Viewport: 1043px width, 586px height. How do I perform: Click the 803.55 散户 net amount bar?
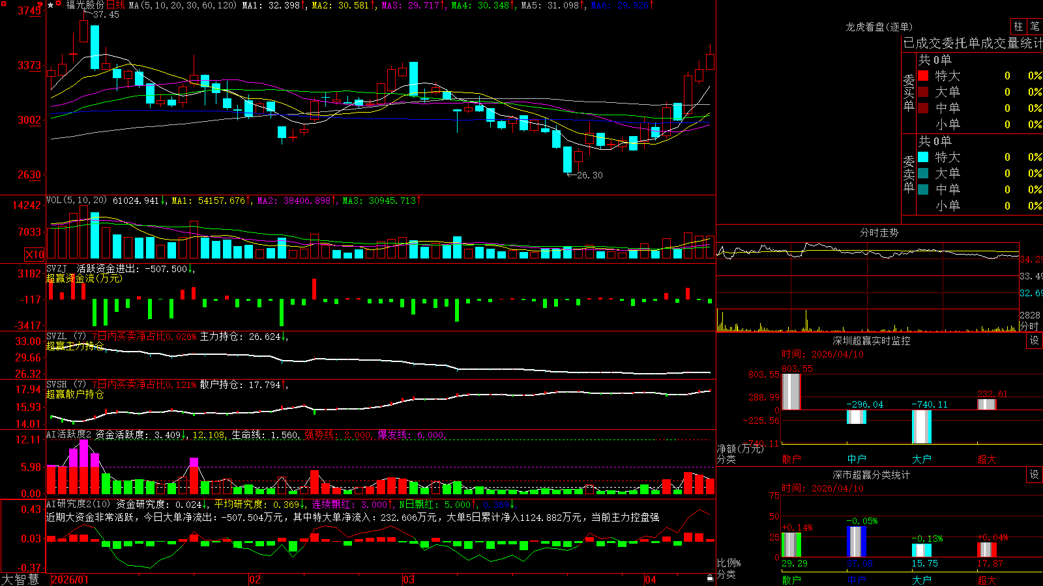coord(791,391)
